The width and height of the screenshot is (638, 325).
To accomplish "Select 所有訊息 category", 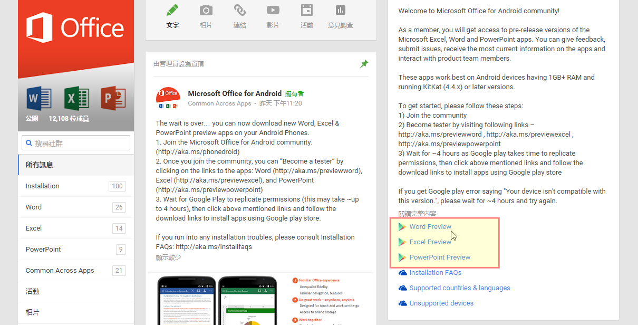I will [x=76, y=165].
